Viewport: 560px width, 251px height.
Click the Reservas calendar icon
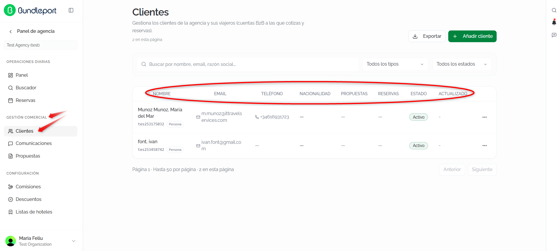coord(11,100)
